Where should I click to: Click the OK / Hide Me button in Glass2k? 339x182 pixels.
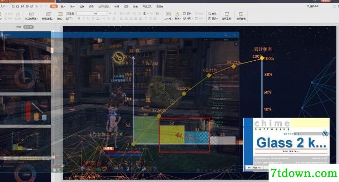[254, 168]
